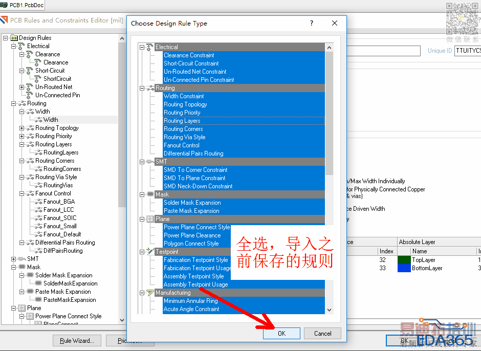The height and width of the screenshot is (351, 481).
Task: Click the Plane category icon in dialog
Action: tap(150, 219)
